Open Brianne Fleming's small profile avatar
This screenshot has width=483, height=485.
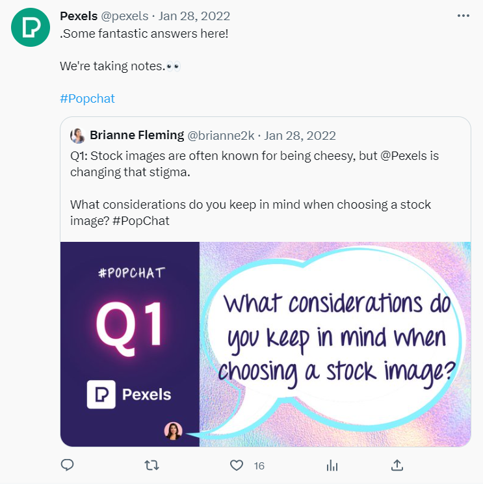pyautogui.click(x=78, y=135)
